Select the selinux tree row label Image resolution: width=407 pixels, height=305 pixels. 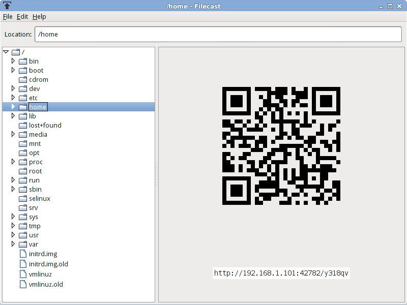tap(40, 199)
